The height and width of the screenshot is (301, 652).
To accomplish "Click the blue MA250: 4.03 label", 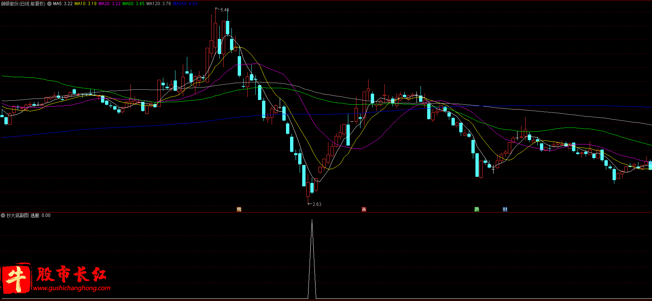I will click(x=185, y=4).
